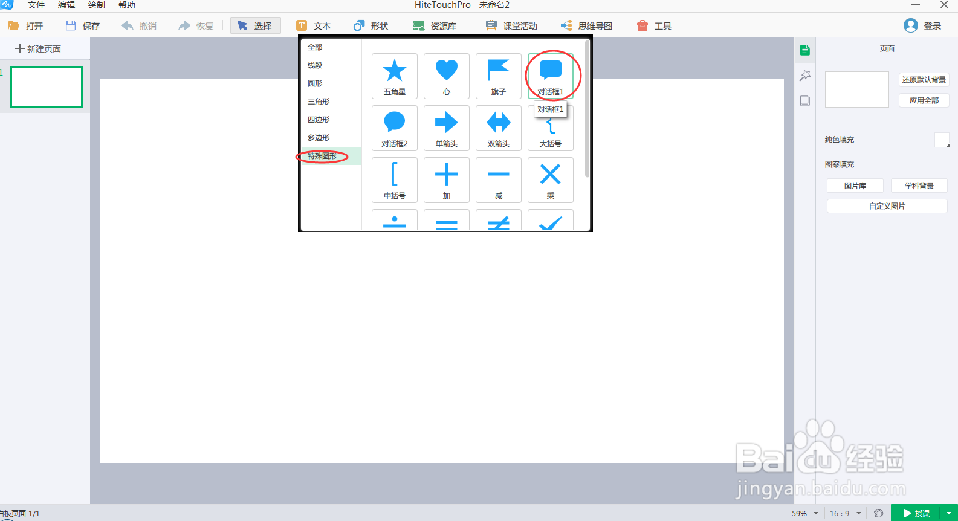This screenshot has height=521, width=958.
Task: Save the document with 保存
Action: (83, 26)
